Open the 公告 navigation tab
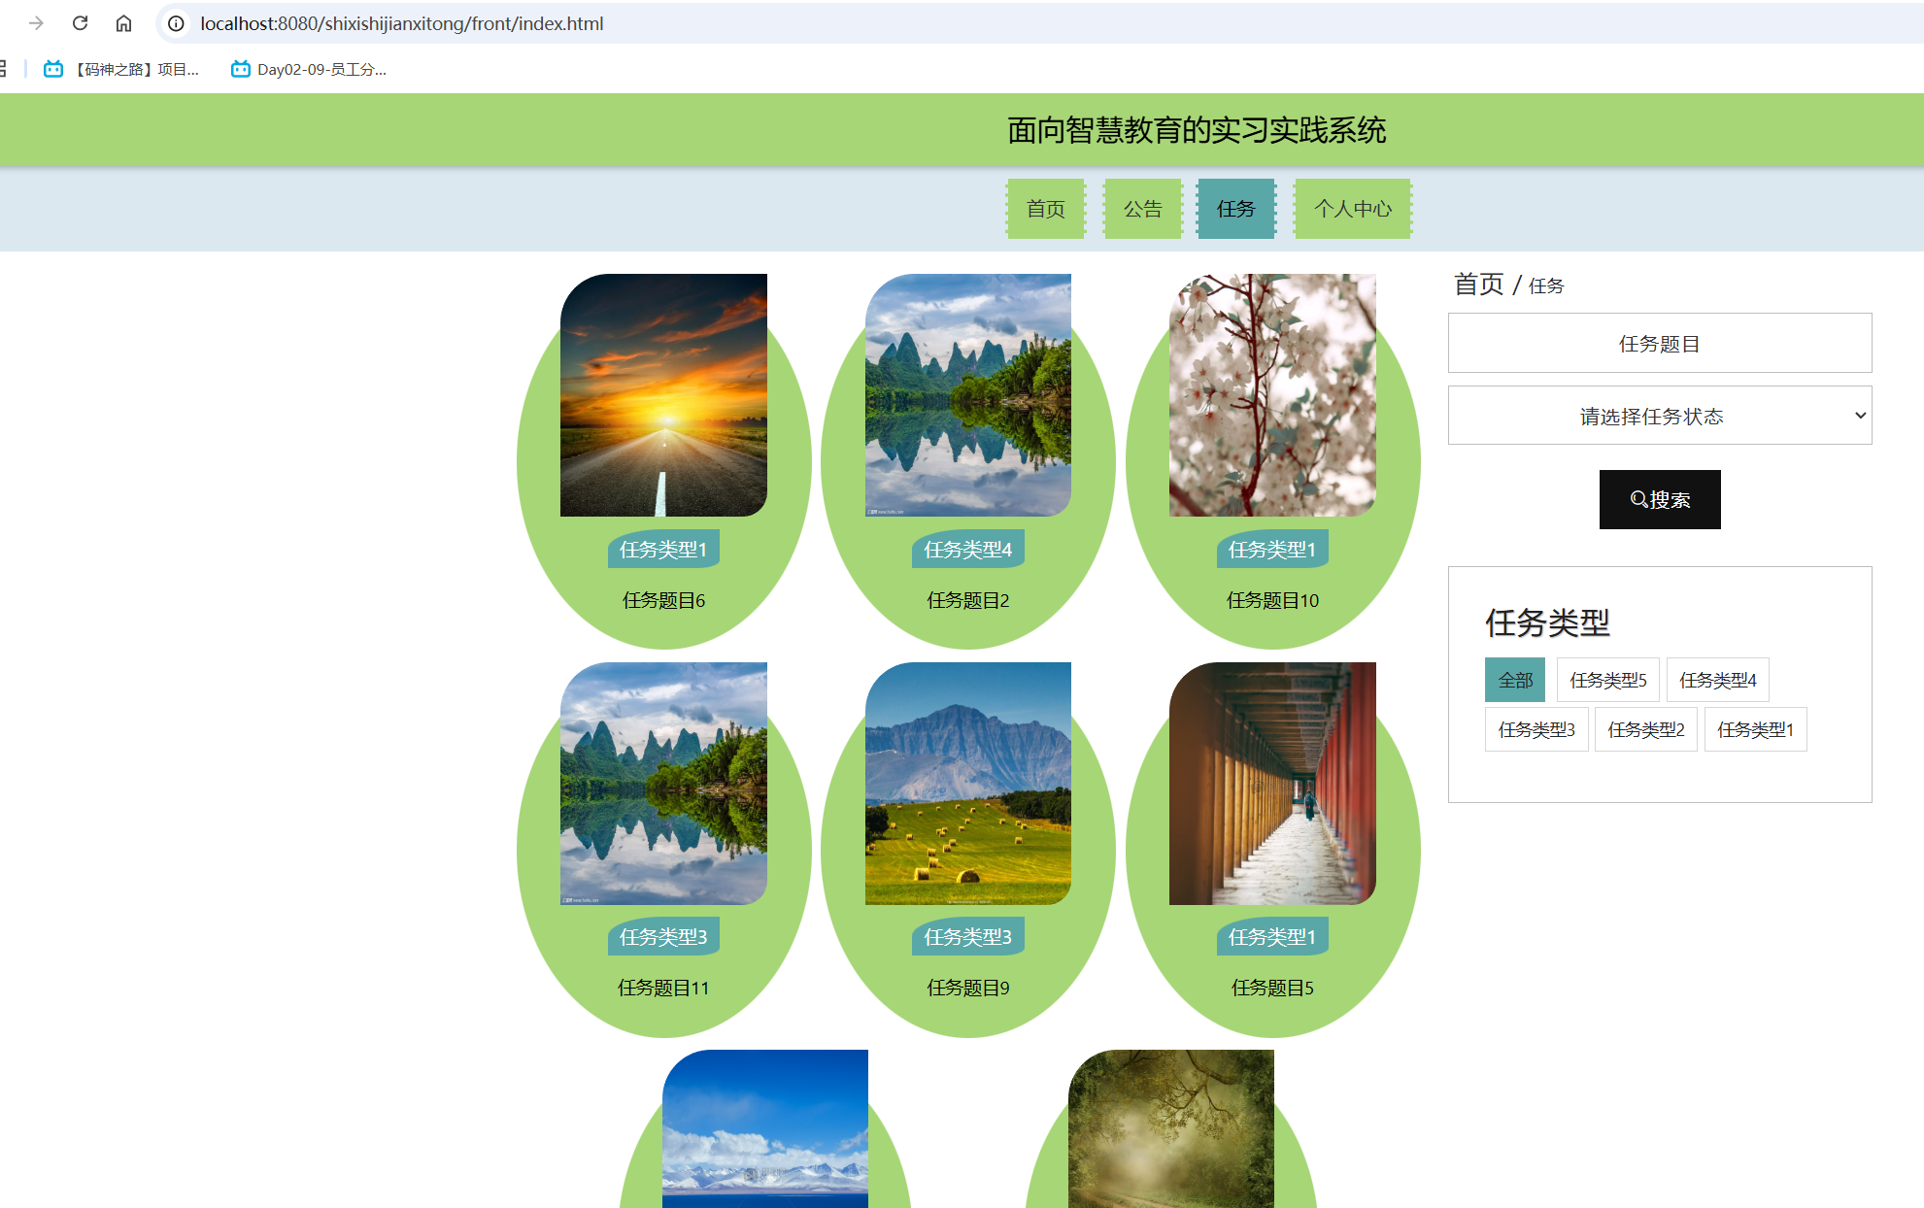Screen dimensions: 1924x1208 point(1143,209)
